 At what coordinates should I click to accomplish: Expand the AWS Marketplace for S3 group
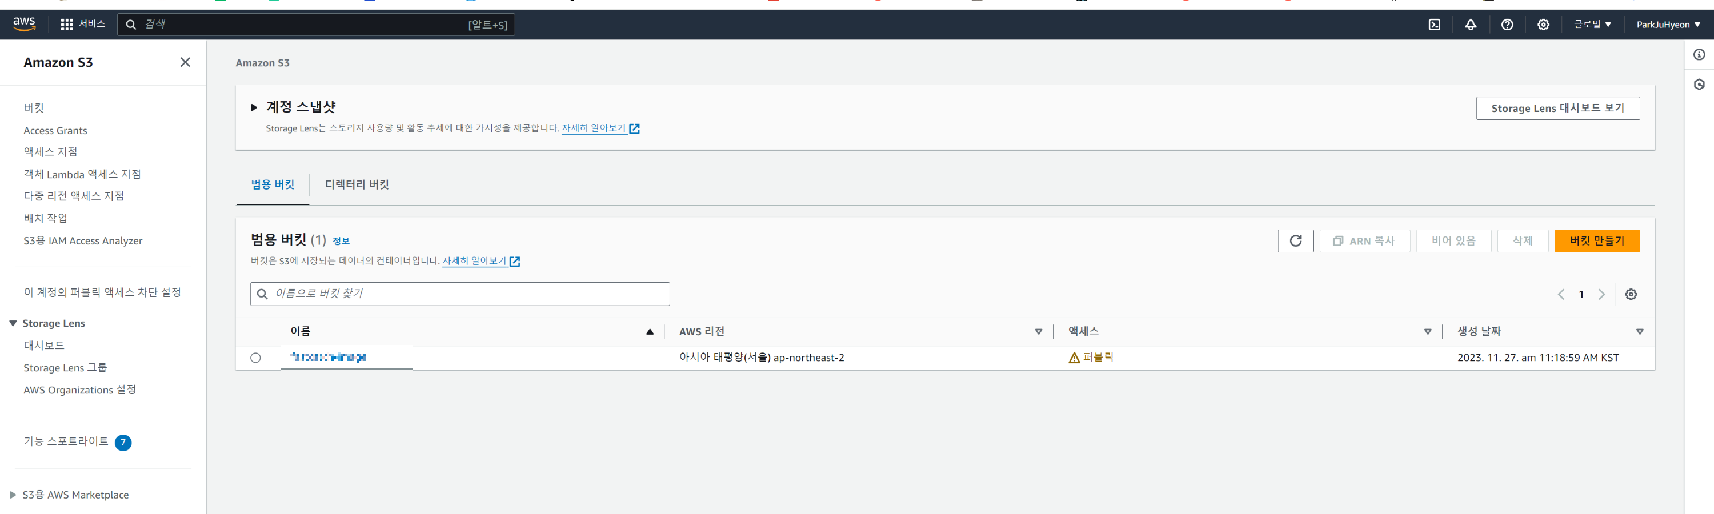click(13, 495)
